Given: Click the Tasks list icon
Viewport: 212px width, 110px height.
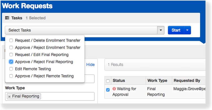Looking at the screenshot, I should click(7, 18).
